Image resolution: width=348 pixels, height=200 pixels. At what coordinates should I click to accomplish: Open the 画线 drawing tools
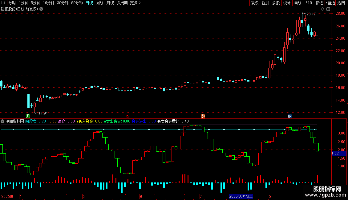(297, 3)
